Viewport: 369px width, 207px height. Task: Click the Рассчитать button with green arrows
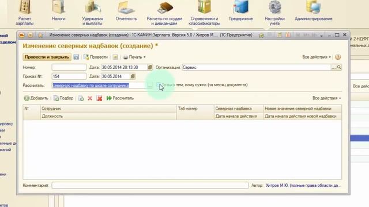120,98
